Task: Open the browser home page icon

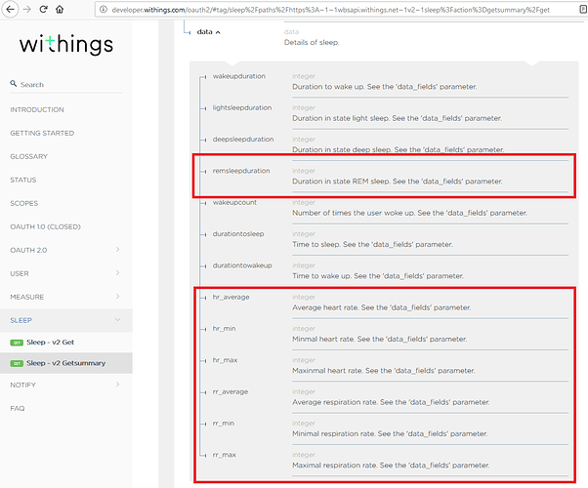Action: click(60, 10)
